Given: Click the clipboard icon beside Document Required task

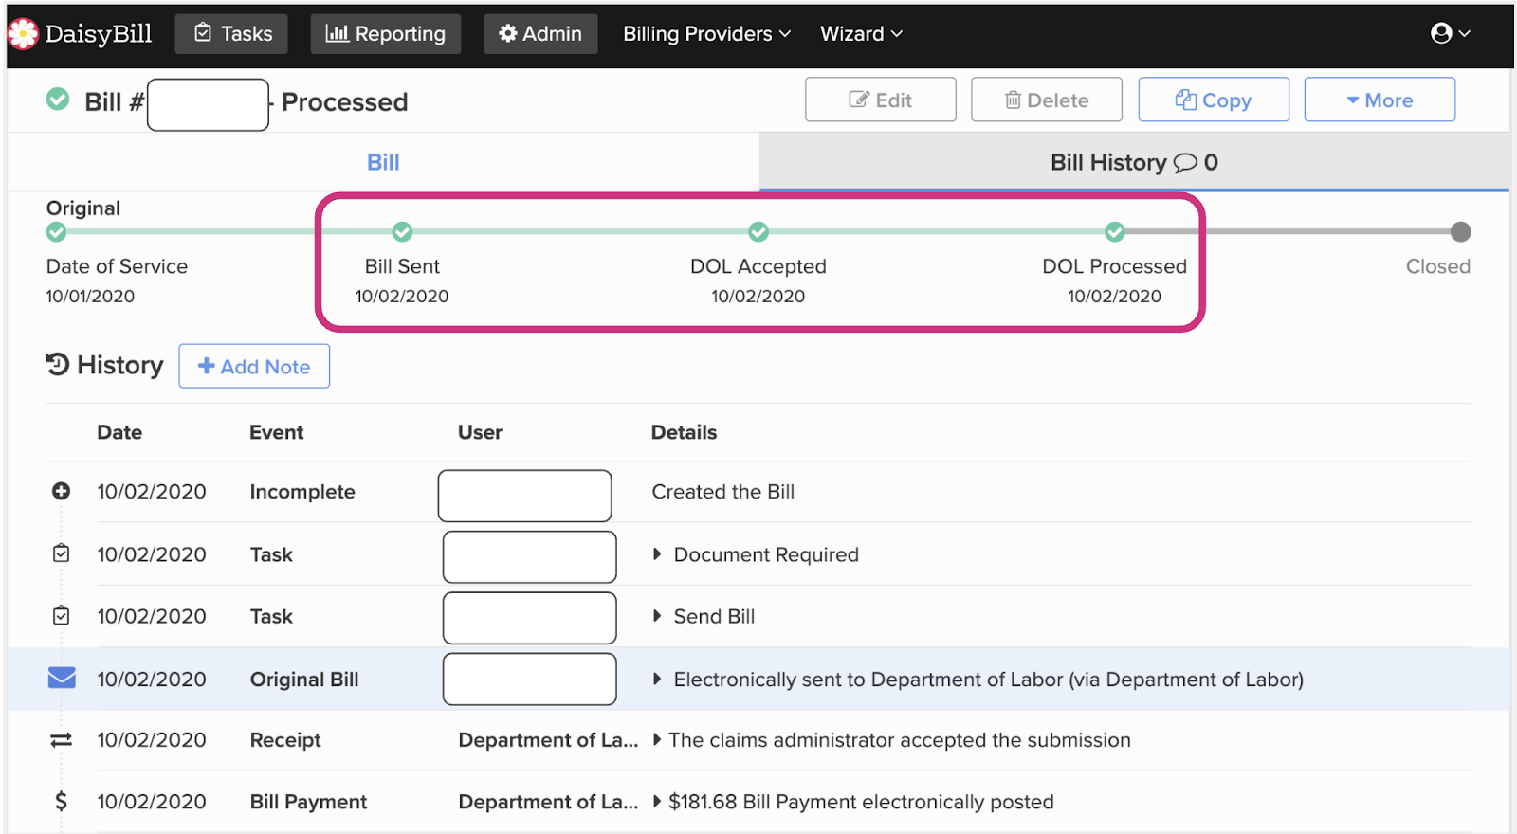Looking at the screenshot, I should 61,553.
